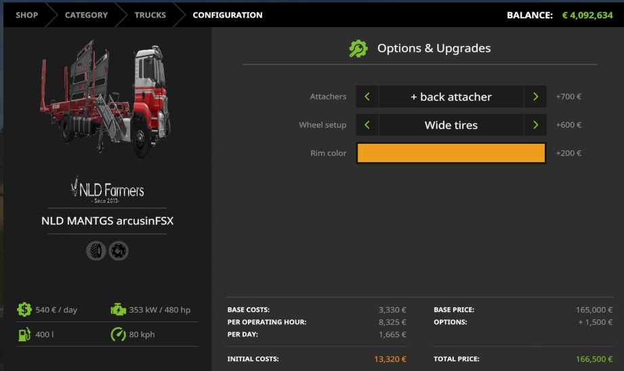This screenshot has width=624, height=371.
Task: Pick the orange rim color swatch
Action: point(451,153)
